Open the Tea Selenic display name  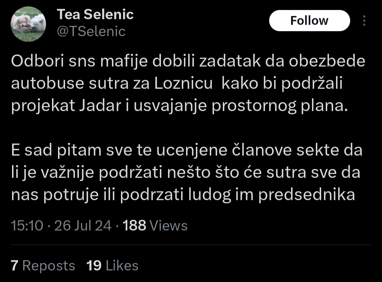click(x=95, y=14)
